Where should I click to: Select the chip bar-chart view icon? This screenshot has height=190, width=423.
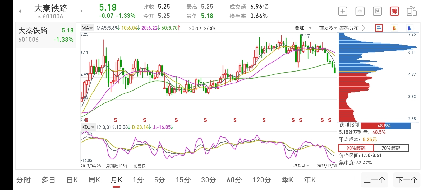click(x=379, y=28)
